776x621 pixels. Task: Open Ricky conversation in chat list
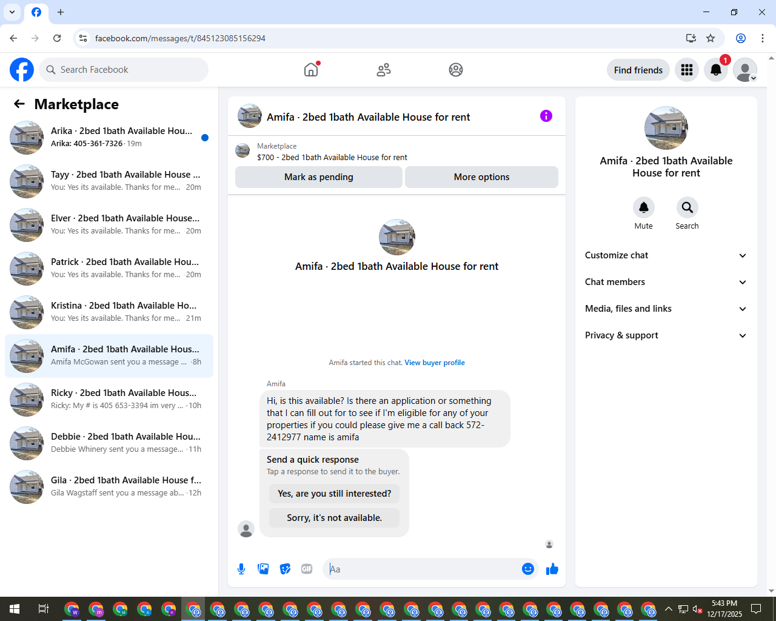pos(109,400)
